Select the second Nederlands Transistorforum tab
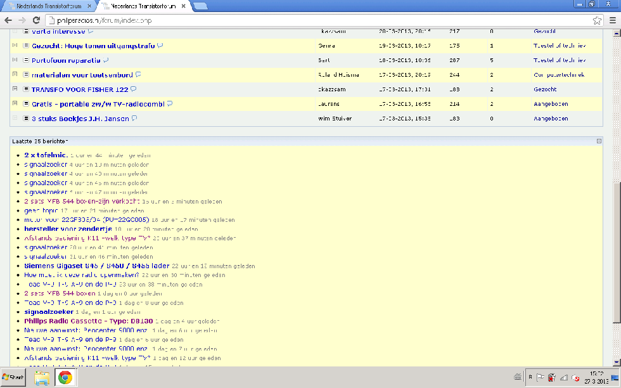 pyautogui.click(x=143, y=6)
